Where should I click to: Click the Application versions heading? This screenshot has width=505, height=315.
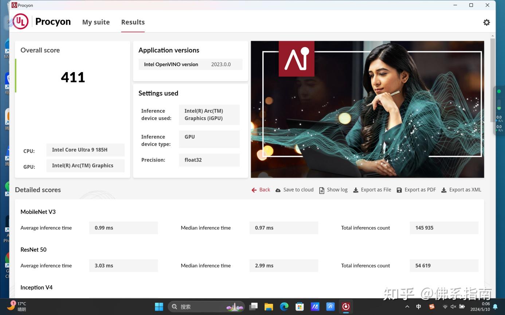[x=169, y=50]
